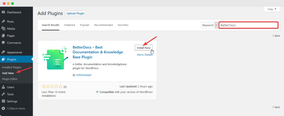Click the Media icon in sidebar
The image size is (284, 116).
[x=3, y=29]
